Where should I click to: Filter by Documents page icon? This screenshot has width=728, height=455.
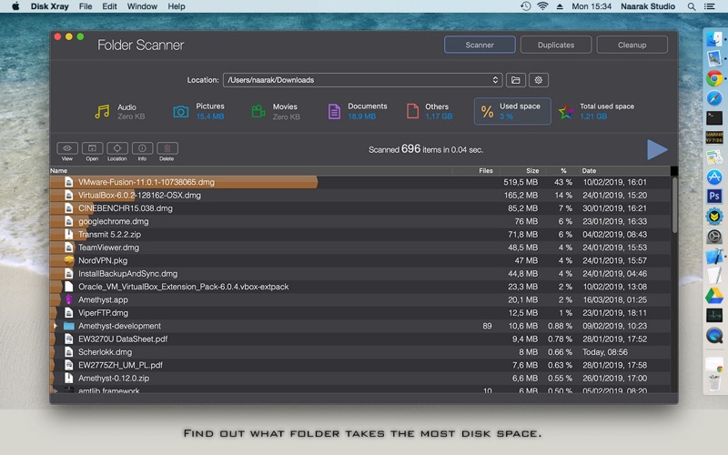click(334, 111)
